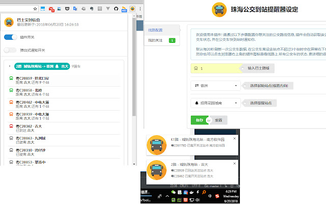Click the Sogou input method S icon

(x=218, y=196)
